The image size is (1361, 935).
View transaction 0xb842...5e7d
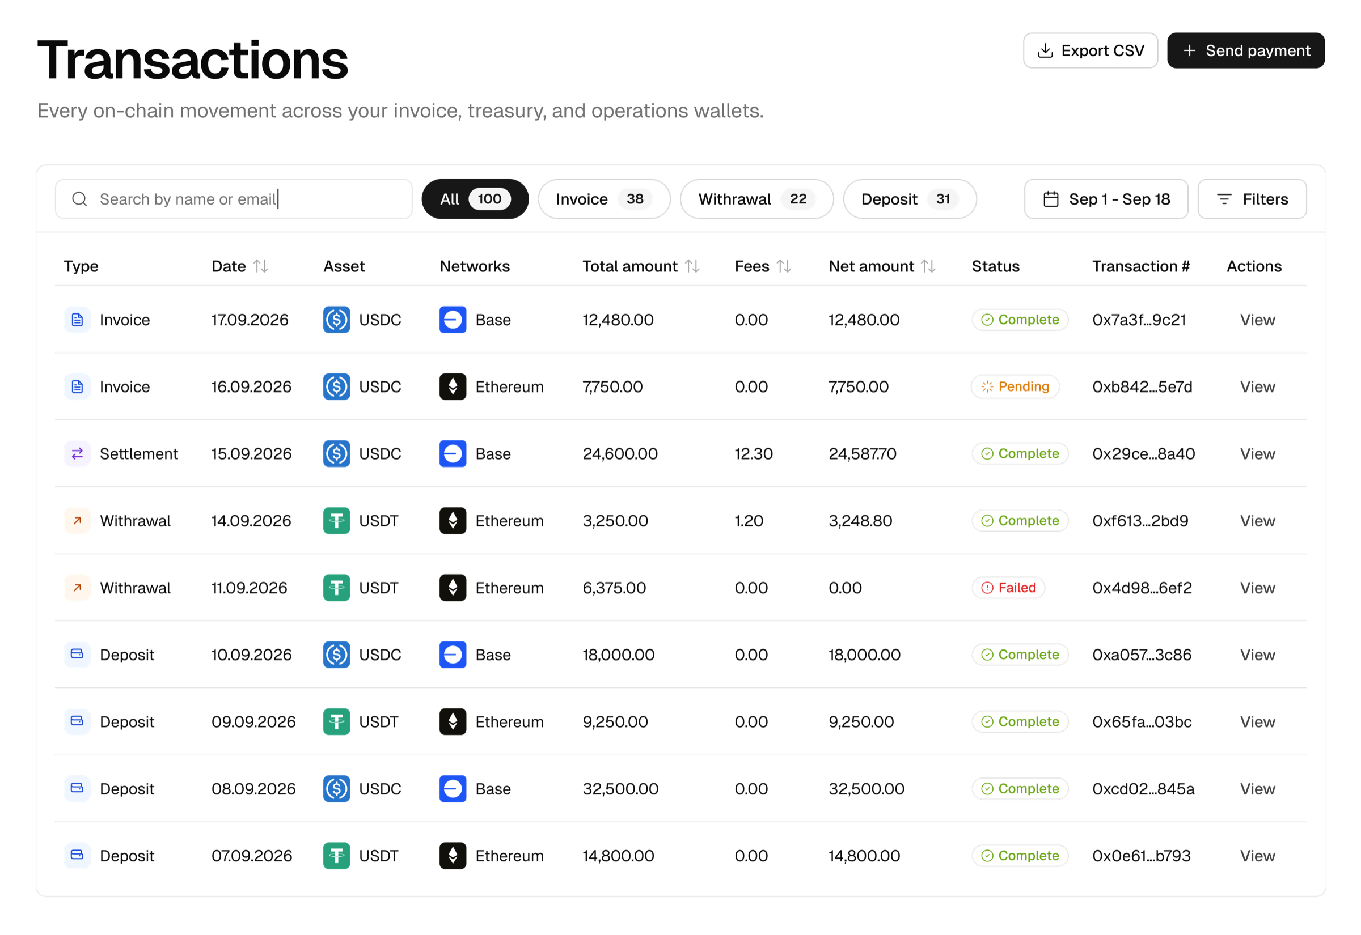(1257, 386)
